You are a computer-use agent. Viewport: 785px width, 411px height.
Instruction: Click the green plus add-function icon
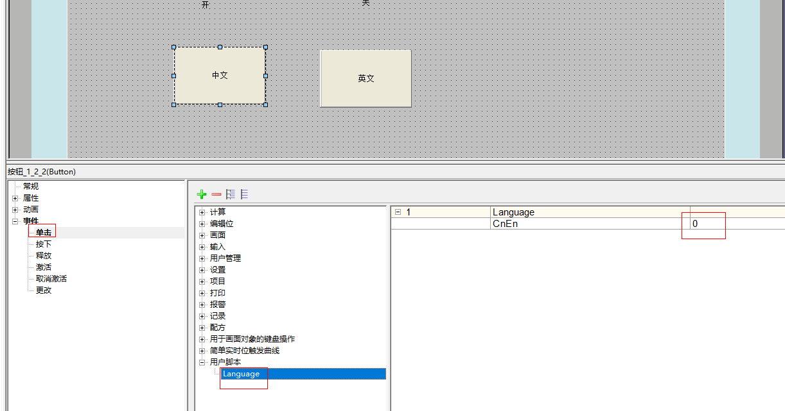(x=202, y=194)
